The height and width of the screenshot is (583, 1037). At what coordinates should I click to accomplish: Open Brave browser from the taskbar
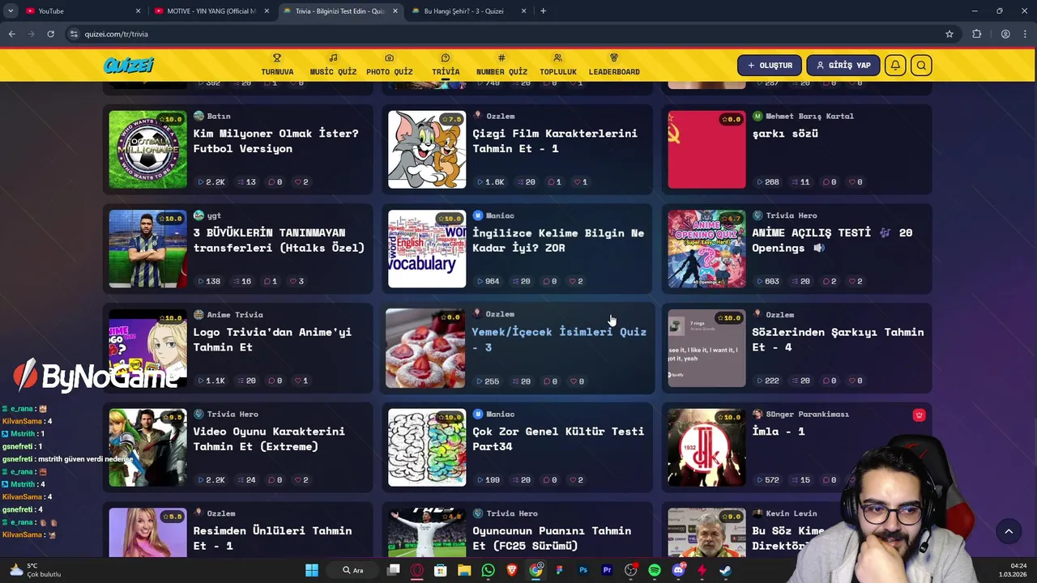[x=512, y=570]
